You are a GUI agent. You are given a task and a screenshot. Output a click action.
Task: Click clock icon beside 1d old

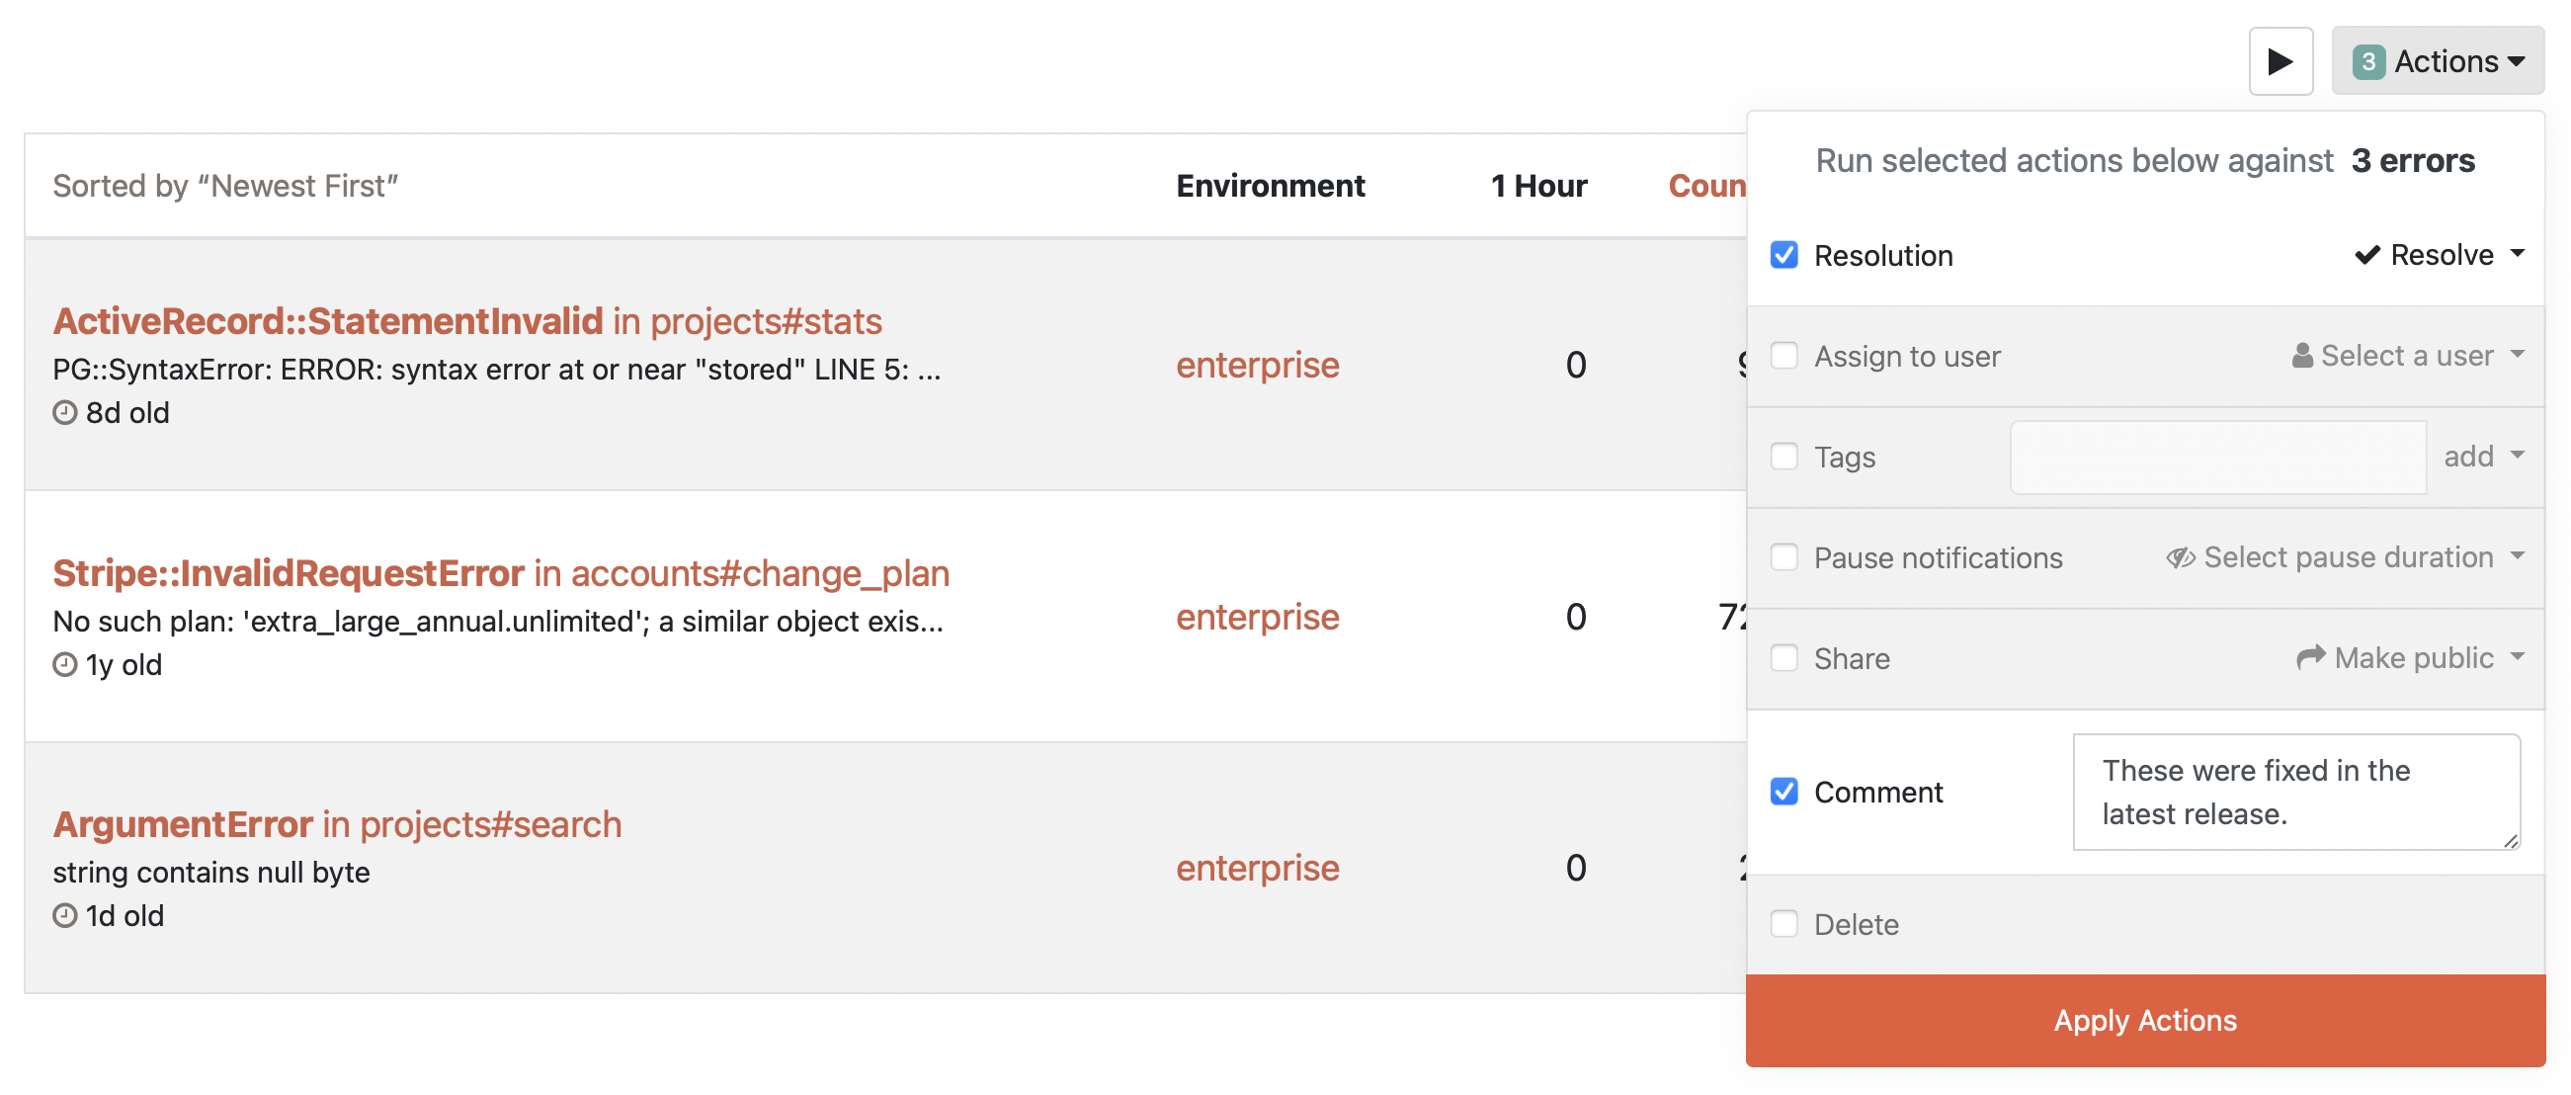point(65,915)
